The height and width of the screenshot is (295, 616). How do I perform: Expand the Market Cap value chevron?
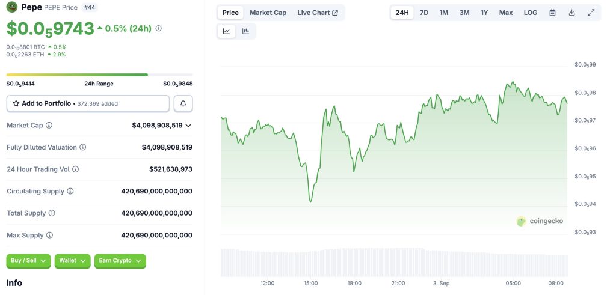click(x=189, y=126)
